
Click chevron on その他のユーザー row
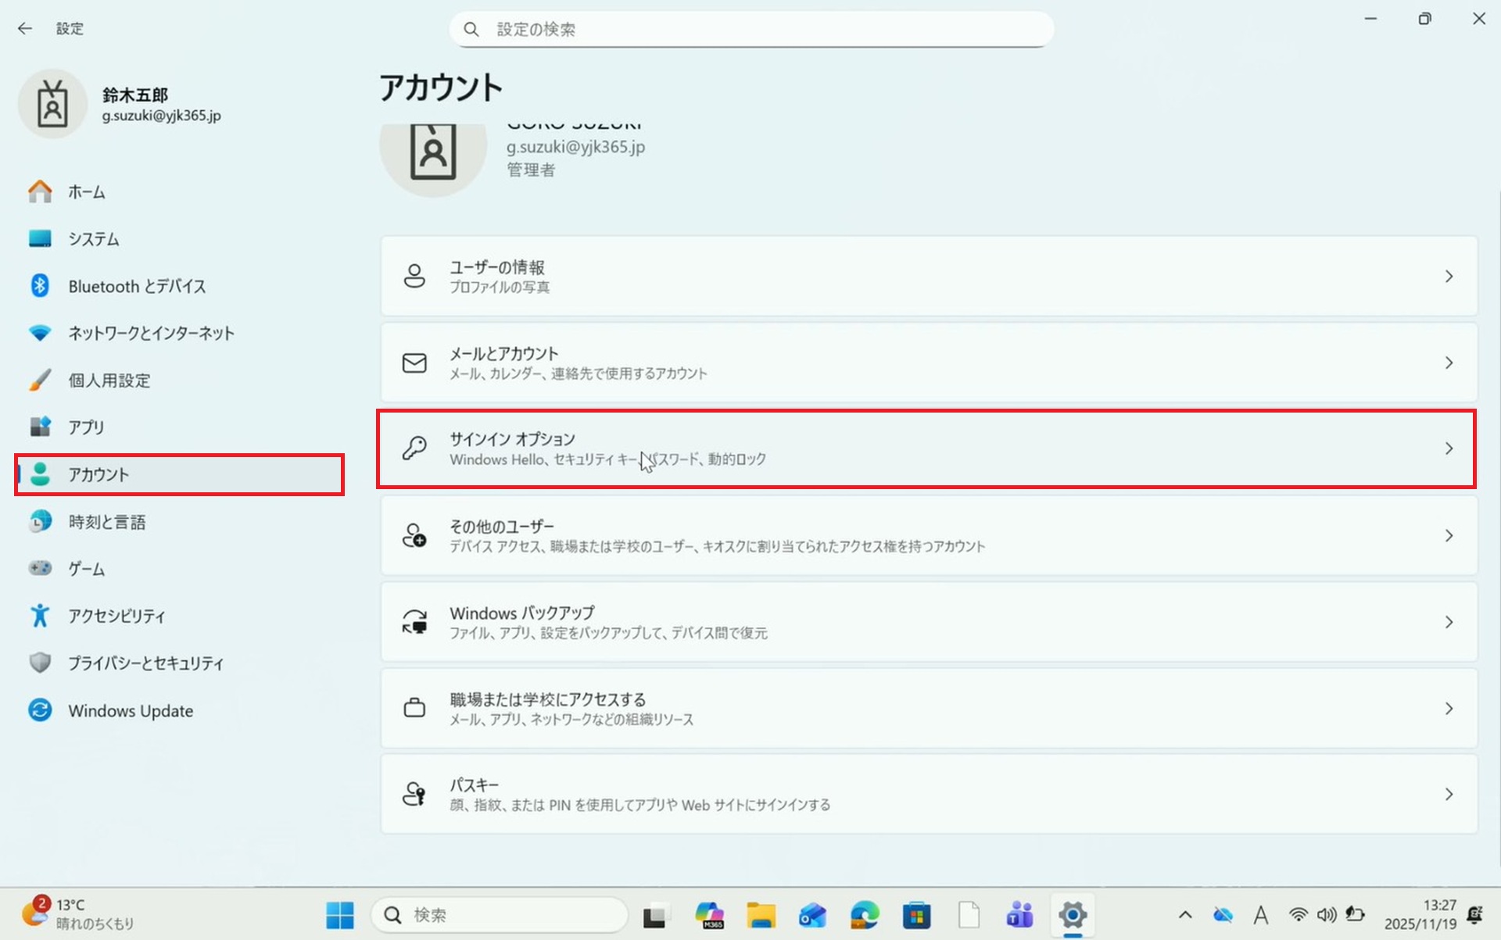point(1449,536)
